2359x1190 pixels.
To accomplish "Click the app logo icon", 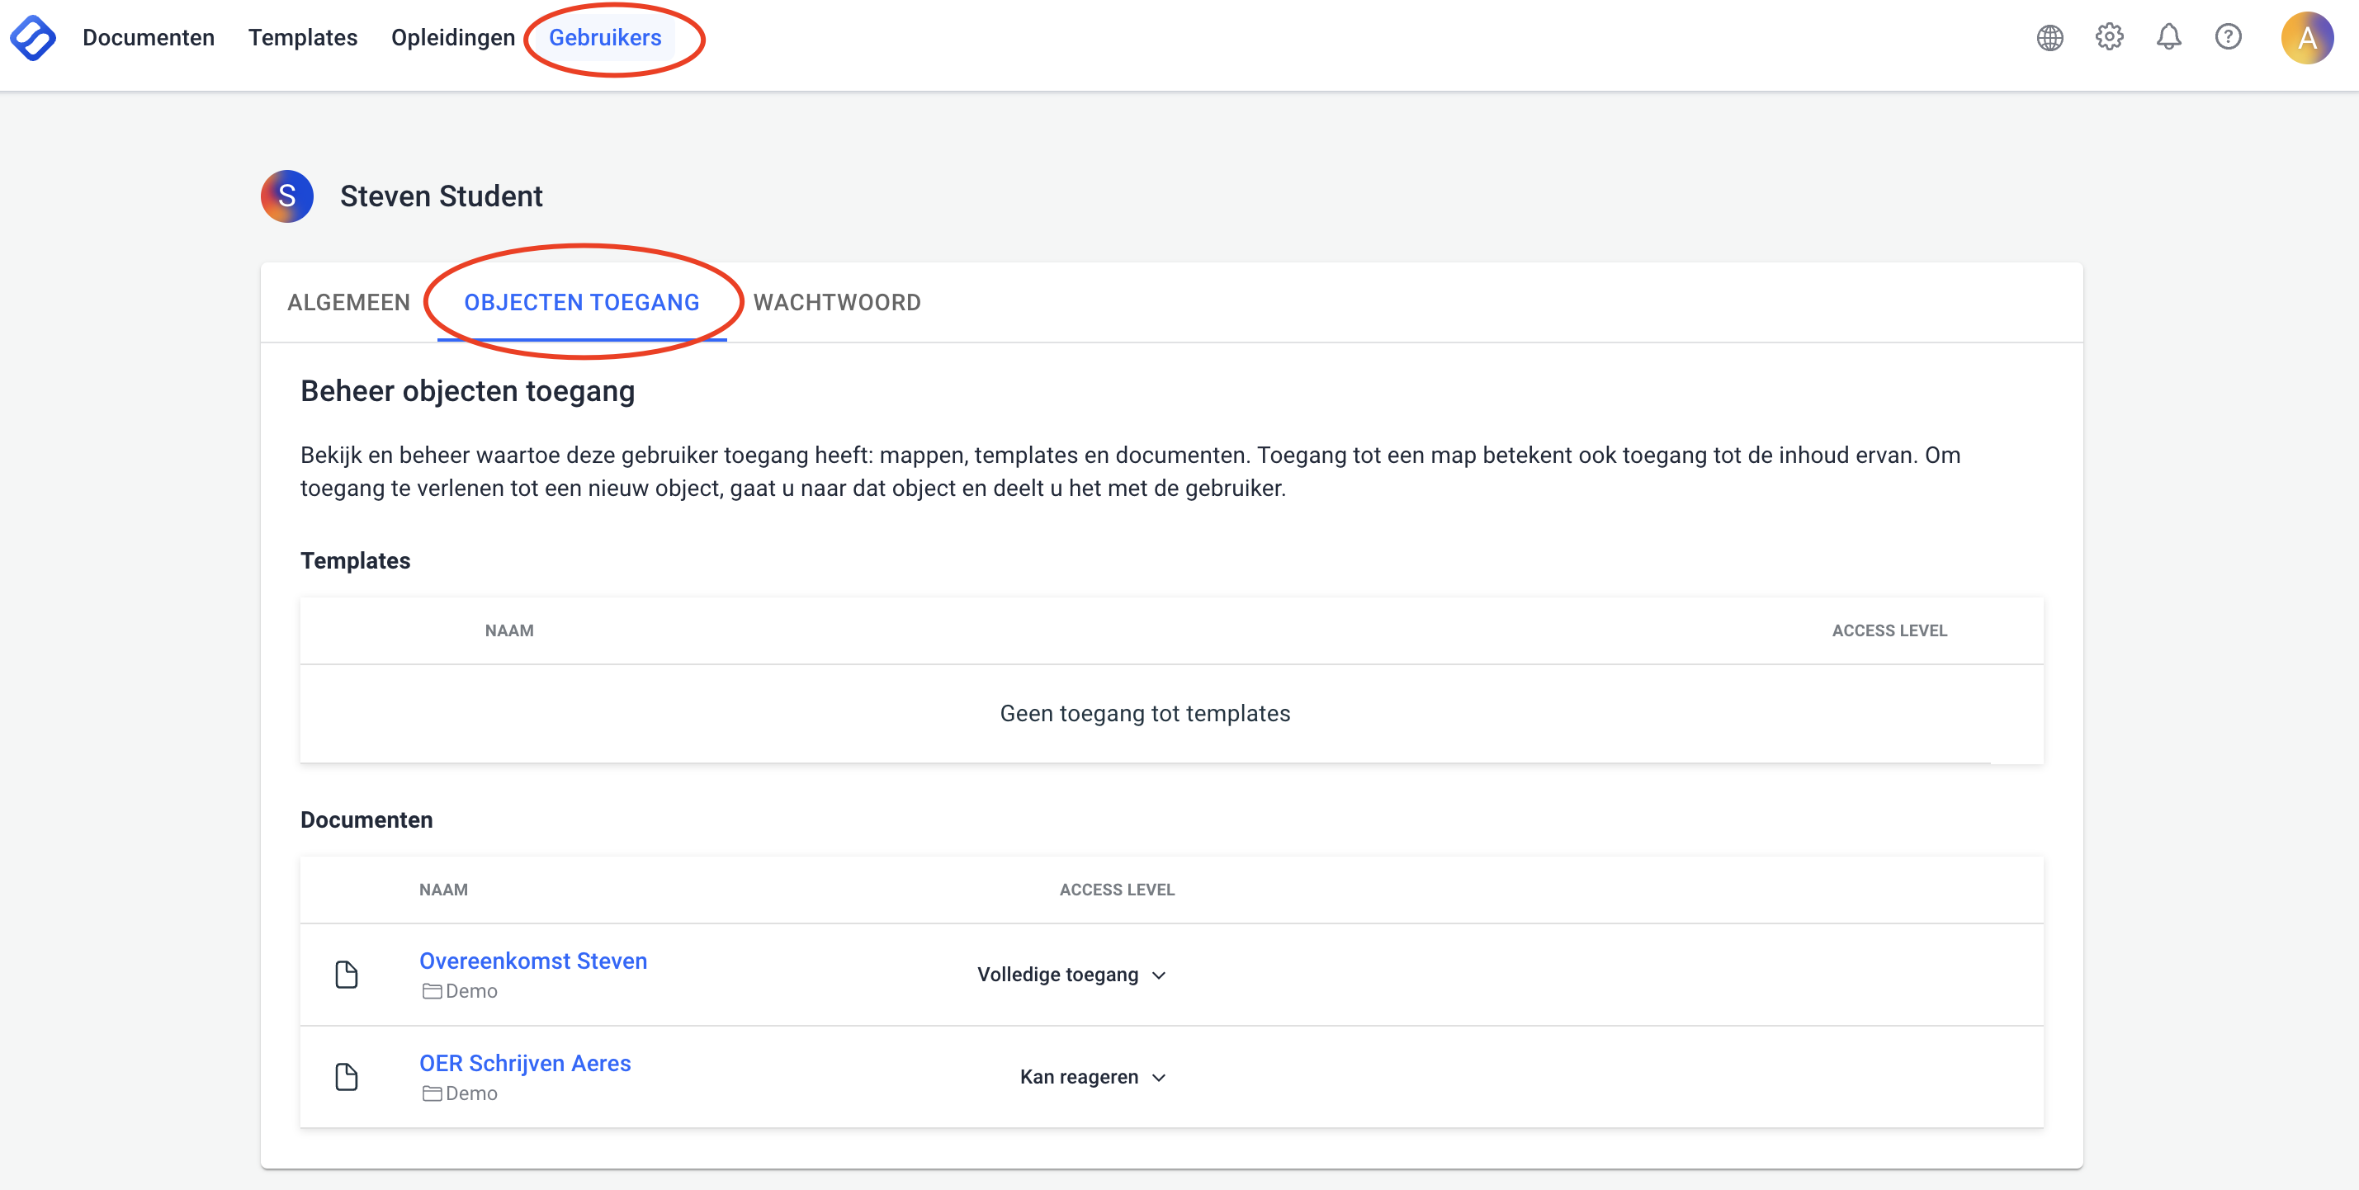I will (x=33, y=39).
